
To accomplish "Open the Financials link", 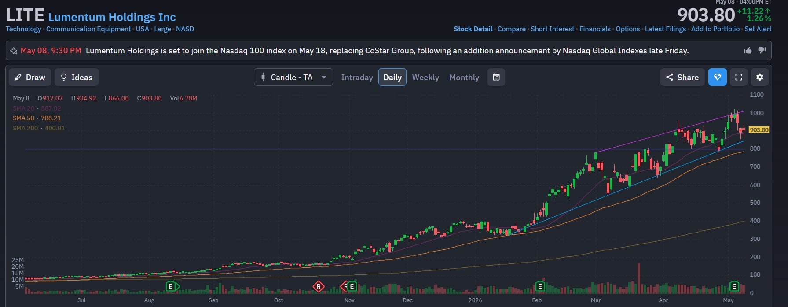I will click(595, 29).
